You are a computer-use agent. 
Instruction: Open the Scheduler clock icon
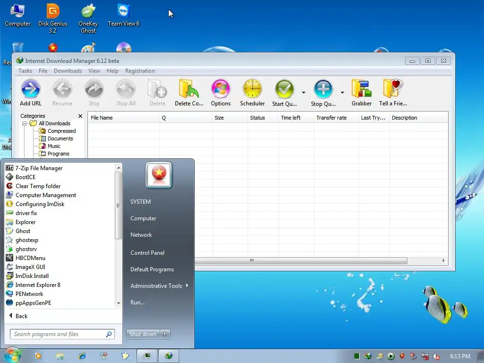click(252, 93)
